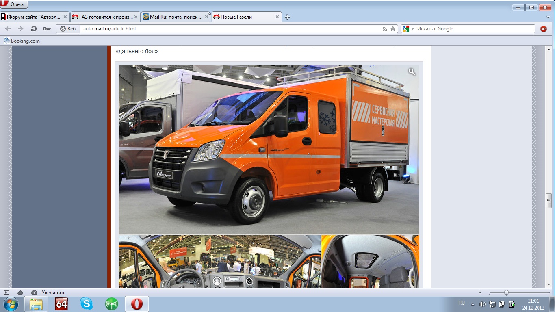Click the volume speaker tray icon
This screenshot has width=555, height=312.
point(482,304)
